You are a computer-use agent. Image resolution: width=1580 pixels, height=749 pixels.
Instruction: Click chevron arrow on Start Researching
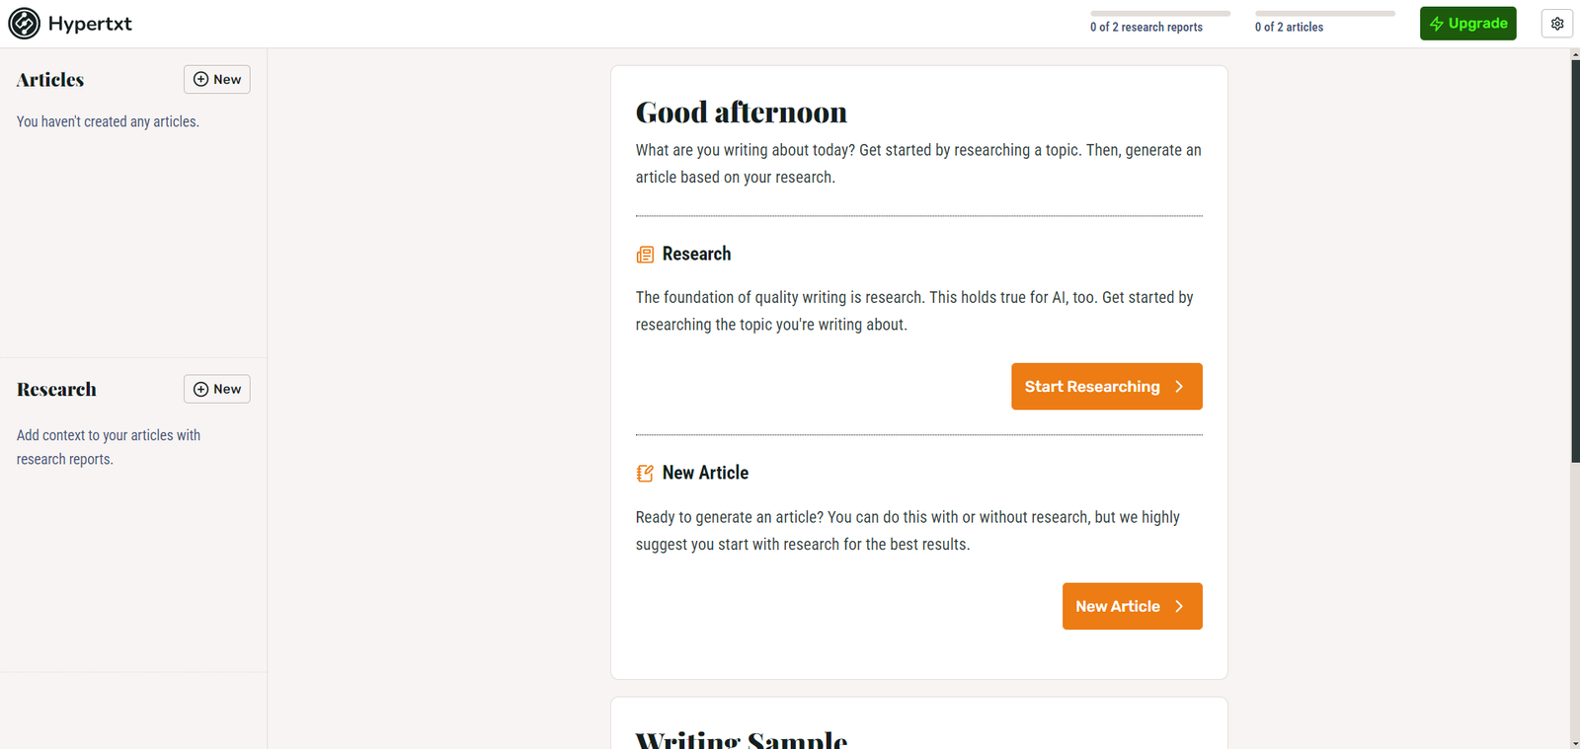pyautogui.click(x=1179, y=387)
